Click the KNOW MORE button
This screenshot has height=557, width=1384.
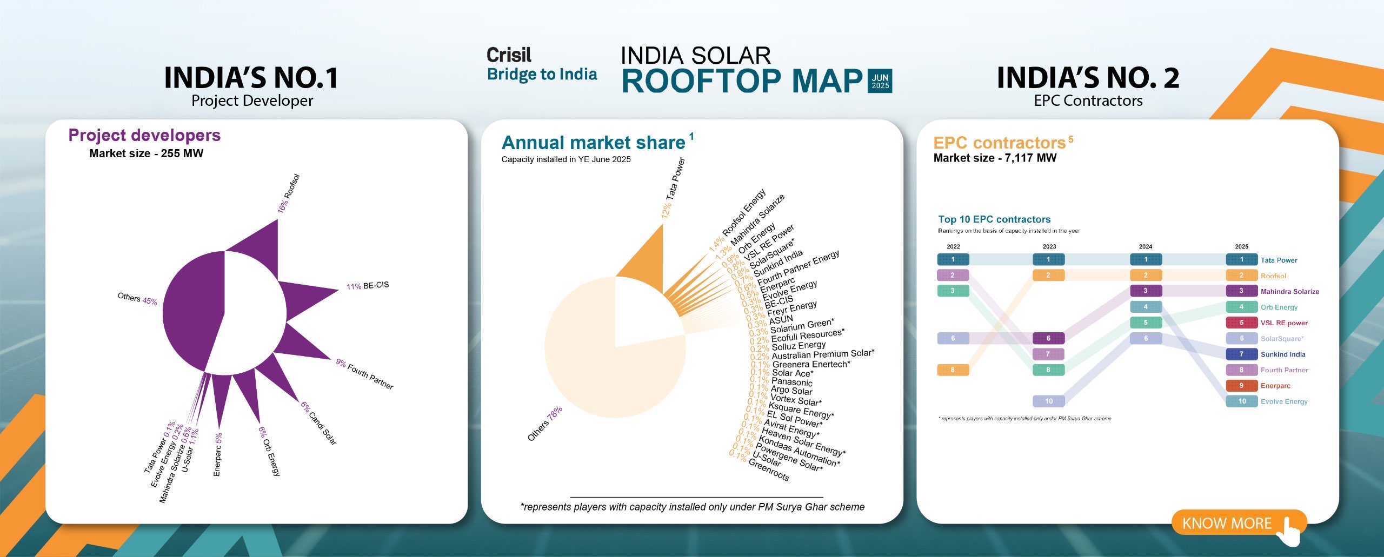[x=1226, y=523]
